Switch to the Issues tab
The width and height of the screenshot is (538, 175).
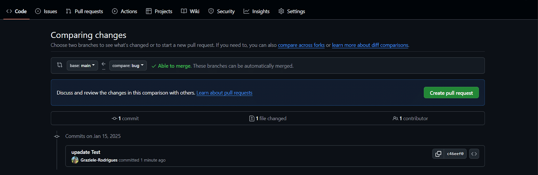(46, 11)
